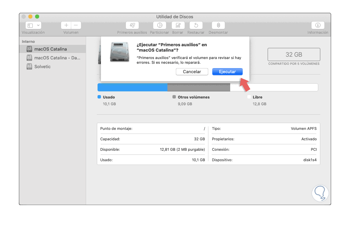The height and width of the screenshot is (230, 350).
Task: Open the Particionar pie chart tool
Action: [x=160, y=25]
